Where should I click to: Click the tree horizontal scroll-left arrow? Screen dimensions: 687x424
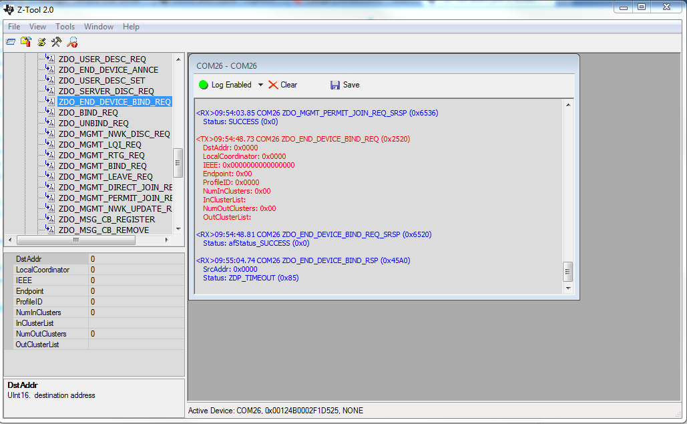coord(10,240)
